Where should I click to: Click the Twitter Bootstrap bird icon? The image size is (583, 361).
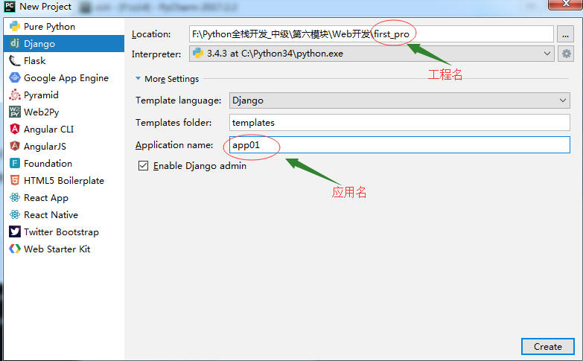(15, 231)
